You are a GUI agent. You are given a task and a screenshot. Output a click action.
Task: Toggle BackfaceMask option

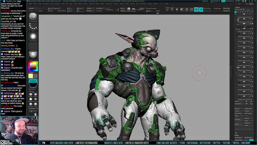[62, 11]
